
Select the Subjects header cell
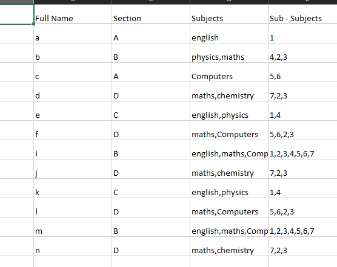tap(229, 14)
